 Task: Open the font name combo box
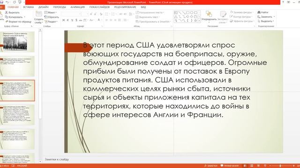pyautogui.click(x=71, y=14)
